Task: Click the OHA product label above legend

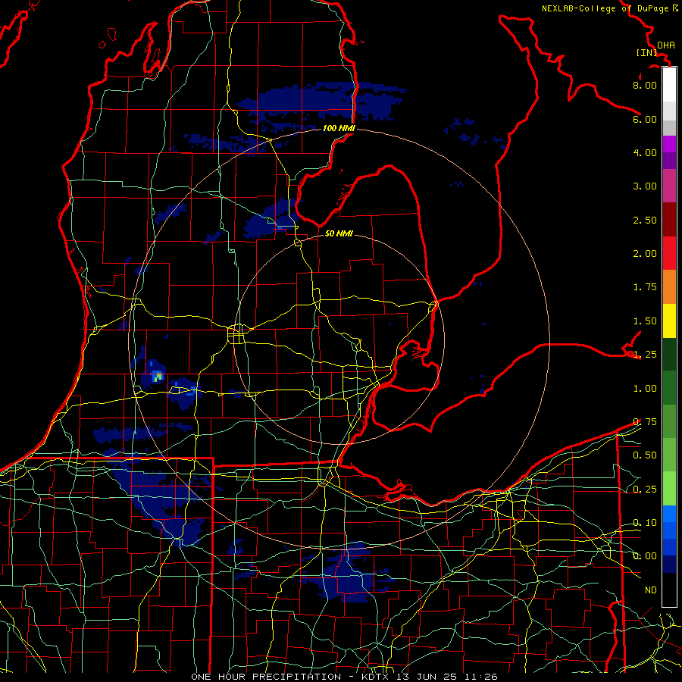Action: click(x=665, y=45)
